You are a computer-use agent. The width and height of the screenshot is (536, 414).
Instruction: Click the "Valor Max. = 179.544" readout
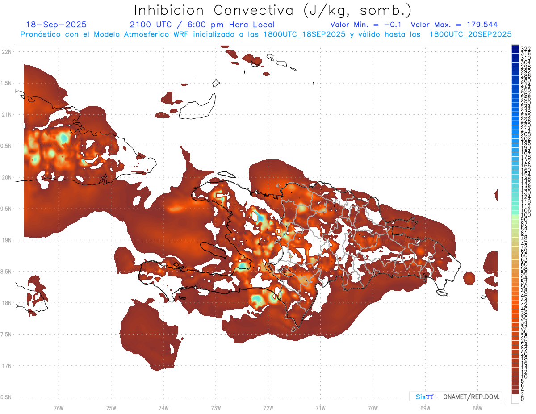click(454, 25)
